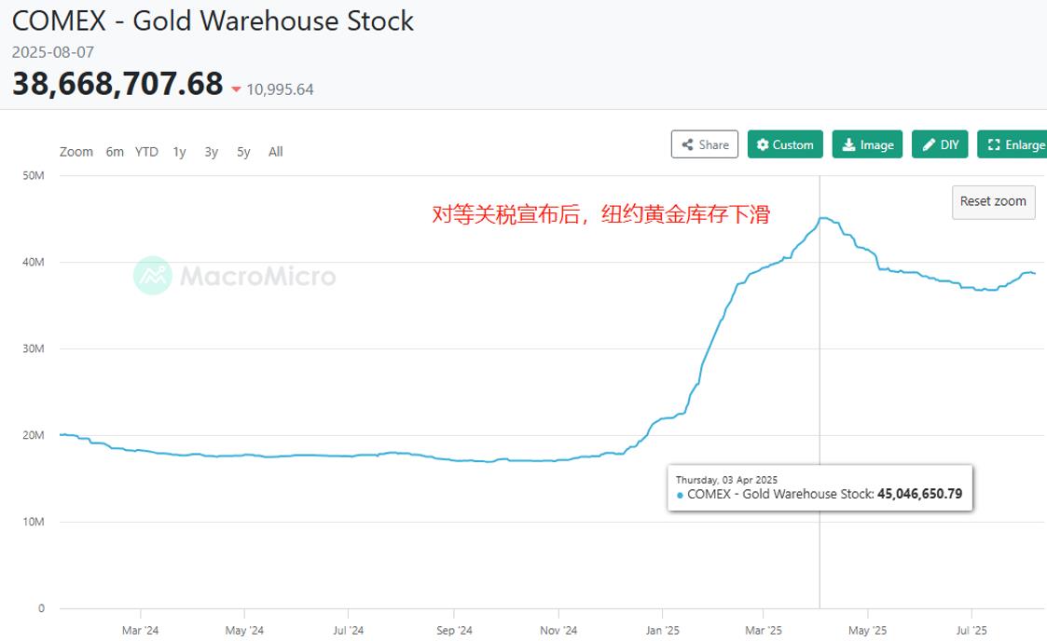Click the Mar '25 x-axis label

tap(764, 631)
